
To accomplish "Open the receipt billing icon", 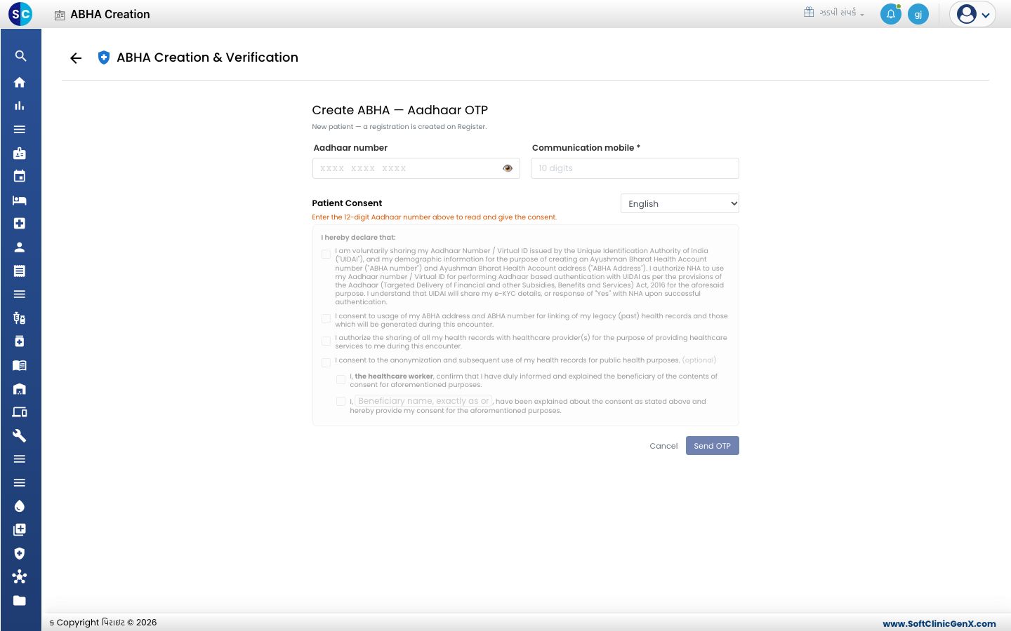I will click(20, 271).
